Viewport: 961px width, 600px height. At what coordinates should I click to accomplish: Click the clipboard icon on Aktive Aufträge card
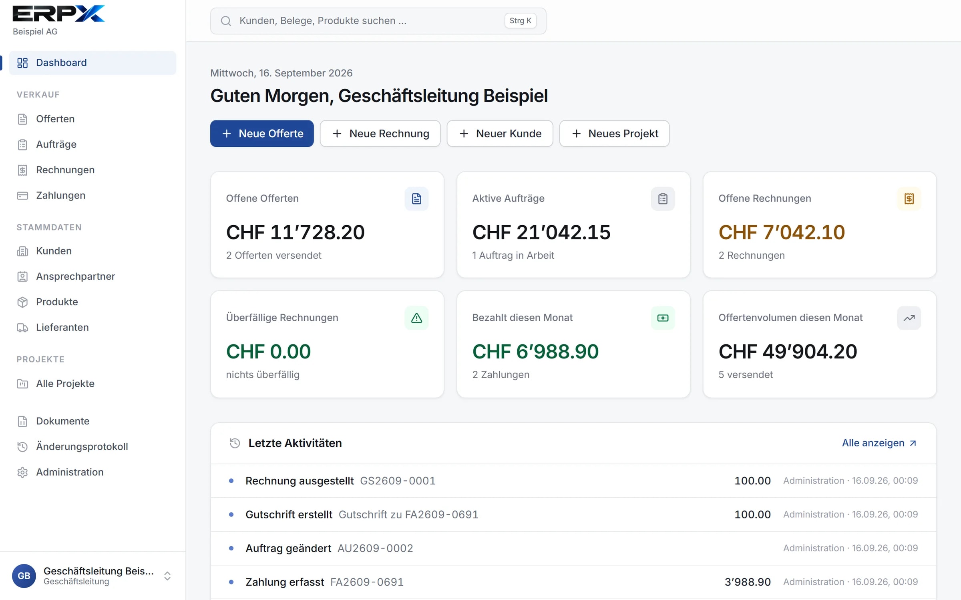tap(663, 199)
